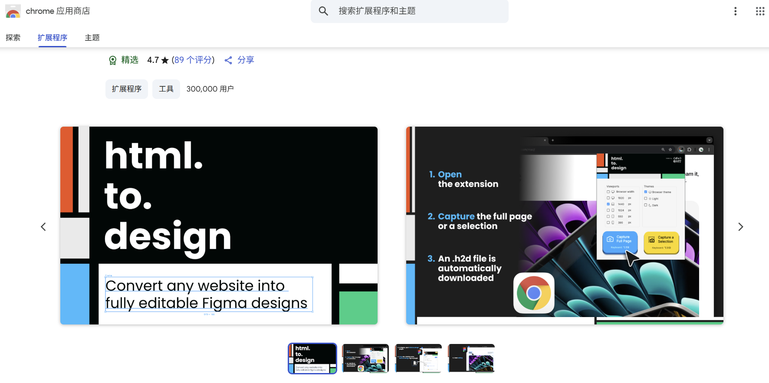The image size is (769, 383).
Task: Open the Google apps grid launcher
Action: (x=760, y=11)
